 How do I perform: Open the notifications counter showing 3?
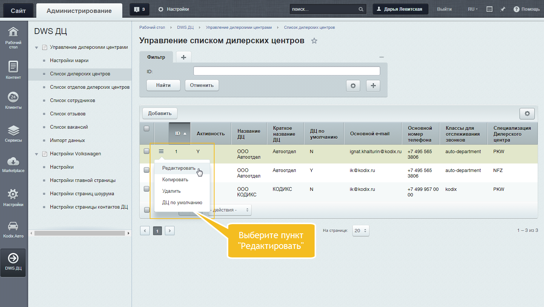tap(139, 9)
